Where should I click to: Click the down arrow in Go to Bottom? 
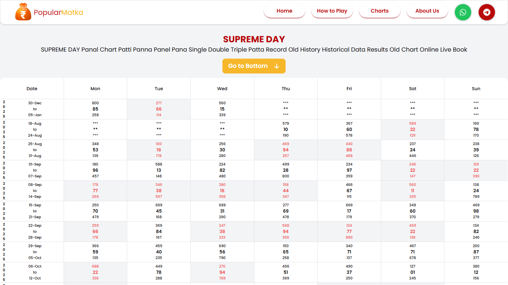[276, 66]
